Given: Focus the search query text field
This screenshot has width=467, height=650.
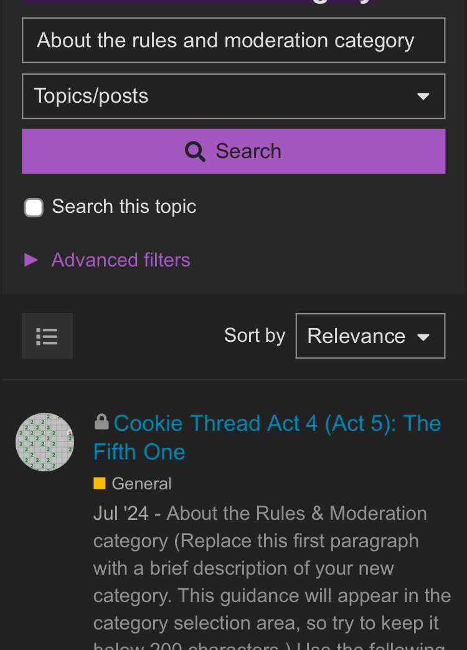Looking at the screenshot, I should 233,40.
